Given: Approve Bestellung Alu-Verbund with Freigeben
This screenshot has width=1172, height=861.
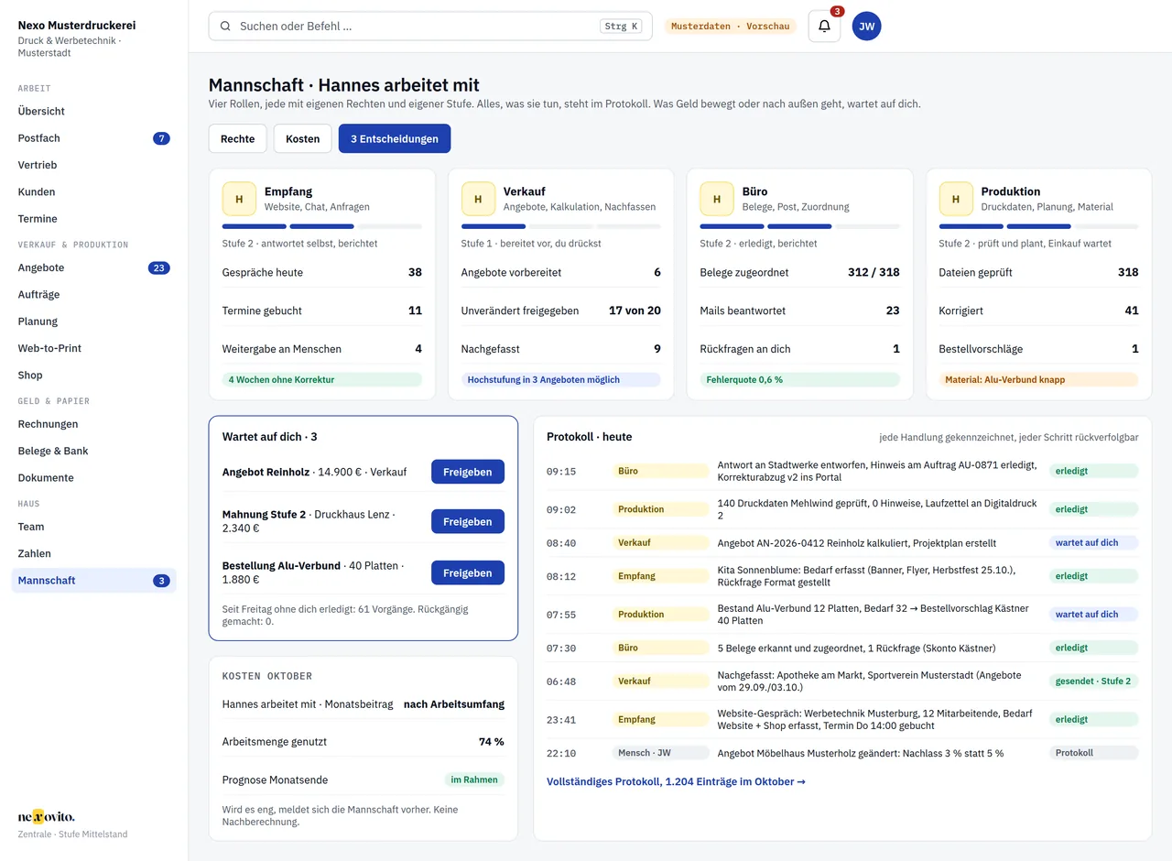Looking at the screenshot, I should pos(468,572).
